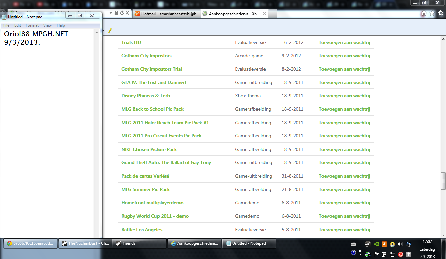The height and width of the screenshot is (259, 446).
Task: Open the red Trend Micro tray icon
Action: pyautogui.click(x=401, y=254)
